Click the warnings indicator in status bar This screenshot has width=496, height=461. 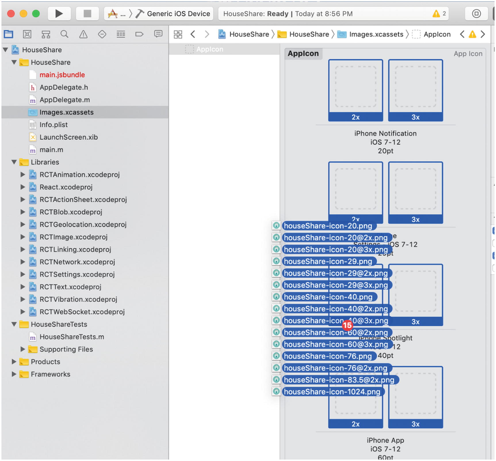439,13
